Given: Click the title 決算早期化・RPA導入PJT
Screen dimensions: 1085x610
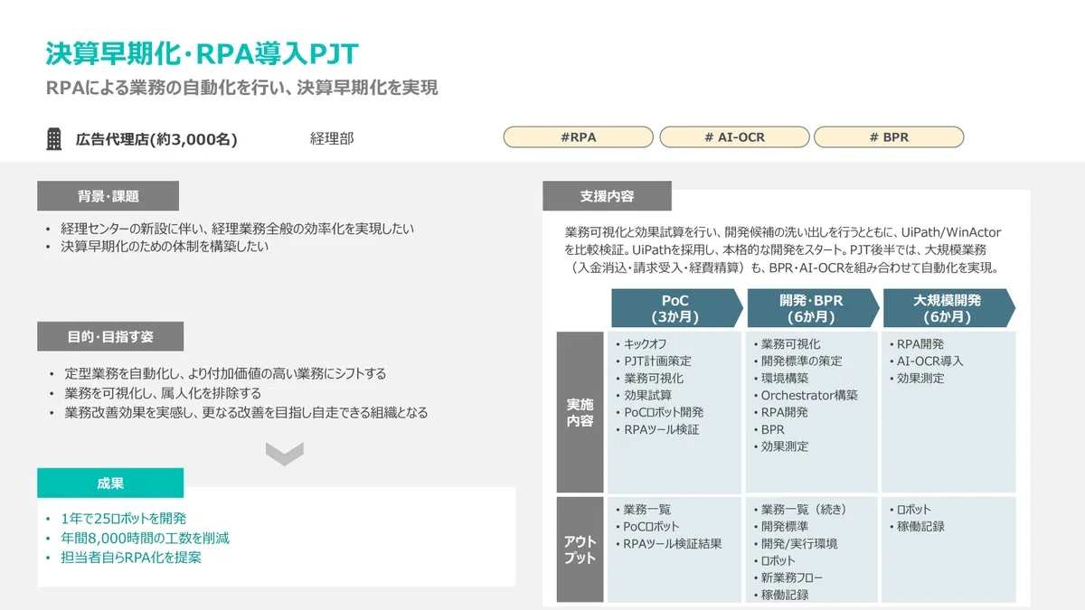Looking at the screenshot, I should (x=202, y=53).
